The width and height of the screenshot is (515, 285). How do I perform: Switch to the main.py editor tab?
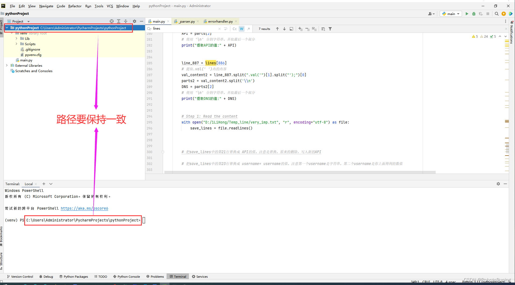point(159,21)
